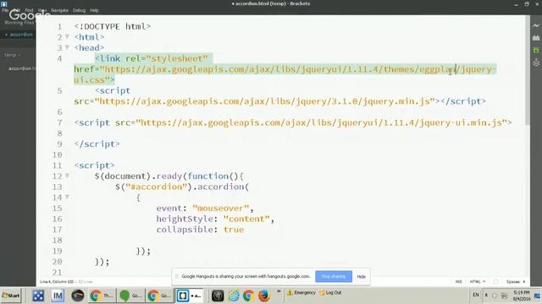This screenshot has width=542, height=304.
Task: Click show desktop icon at taskbar end
Action: pos(537,296)
